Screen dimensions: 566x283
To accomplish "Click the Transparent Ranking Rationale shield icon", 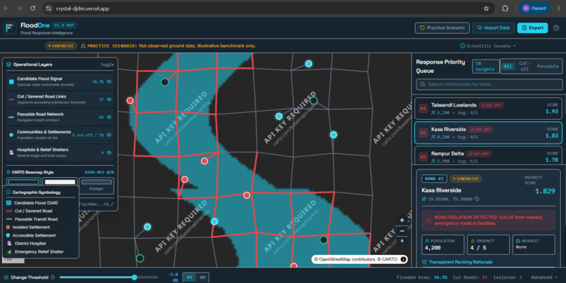I will (424, 262).
